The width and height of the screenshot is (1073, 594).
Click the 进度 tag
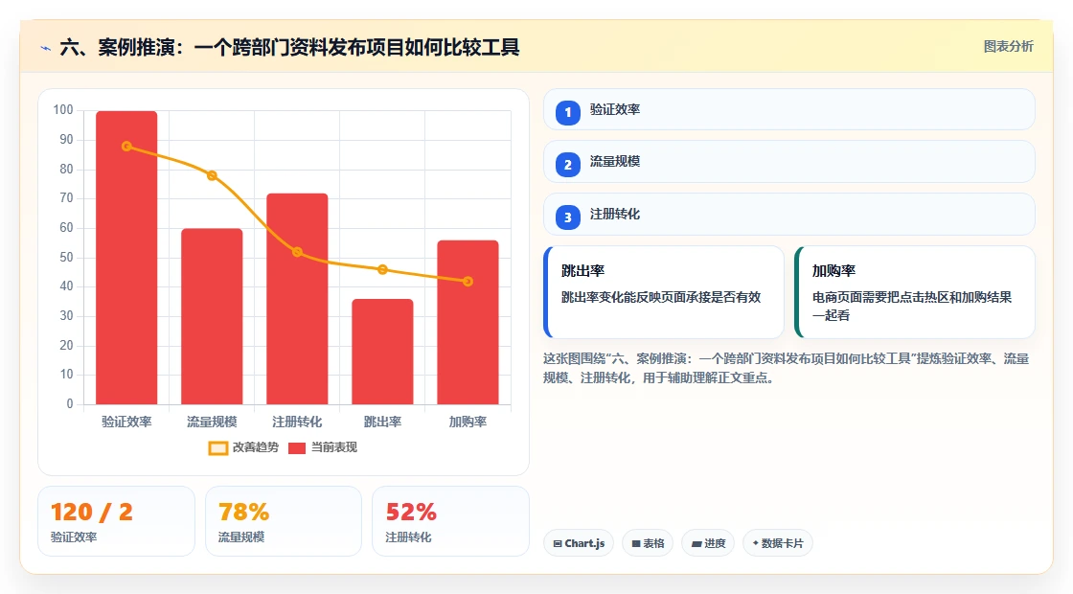(x=708, y=542)
